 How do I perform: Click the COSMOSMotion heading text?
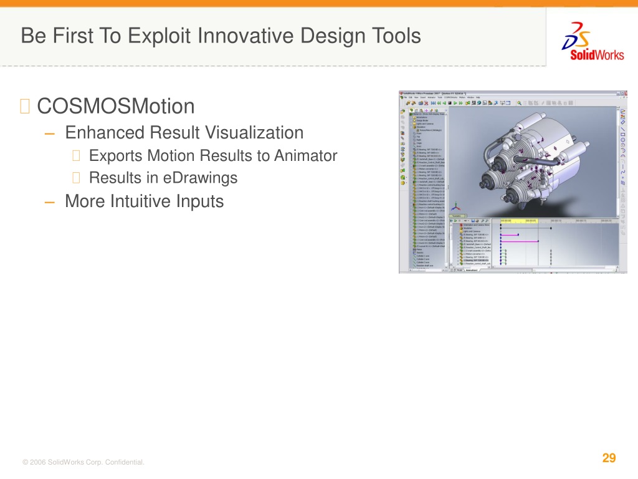pyautogui.click(x=115, y=106)
